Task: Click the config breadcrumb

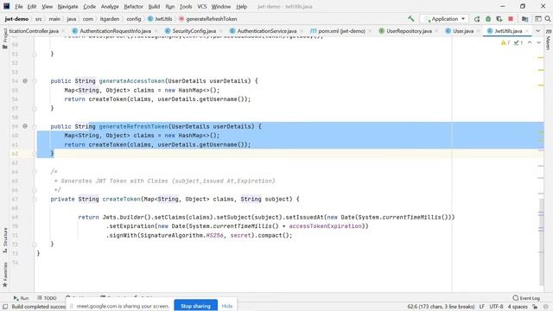Action: point(134,19)
